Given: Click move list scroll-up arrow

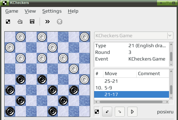Looking at the screenshot, I should pos(171,71).
